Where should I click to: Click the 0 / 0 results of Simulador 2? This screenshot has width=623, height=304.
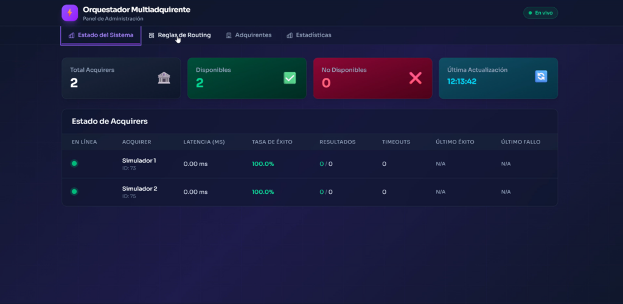click(326, 192)
